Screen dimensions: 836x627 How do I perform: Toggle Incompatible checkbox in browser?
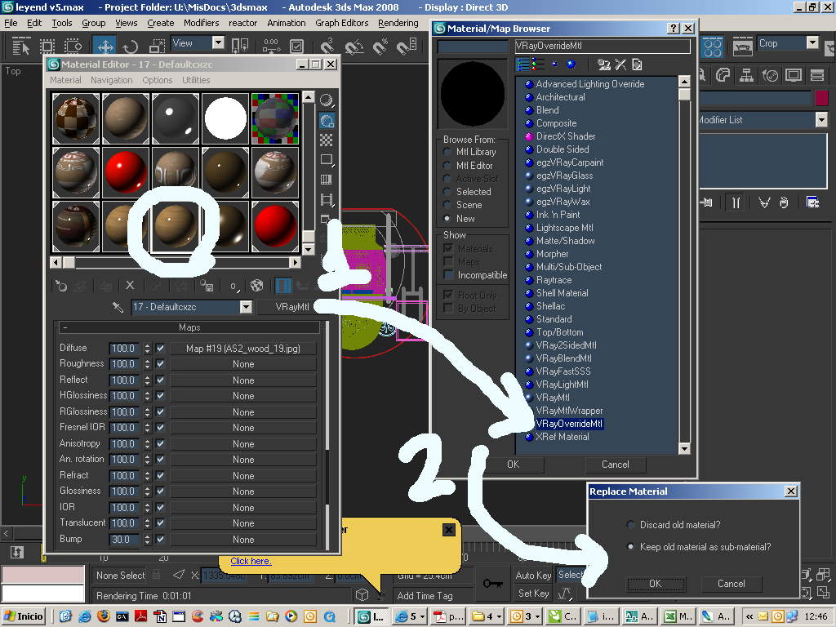click(448, 275)
